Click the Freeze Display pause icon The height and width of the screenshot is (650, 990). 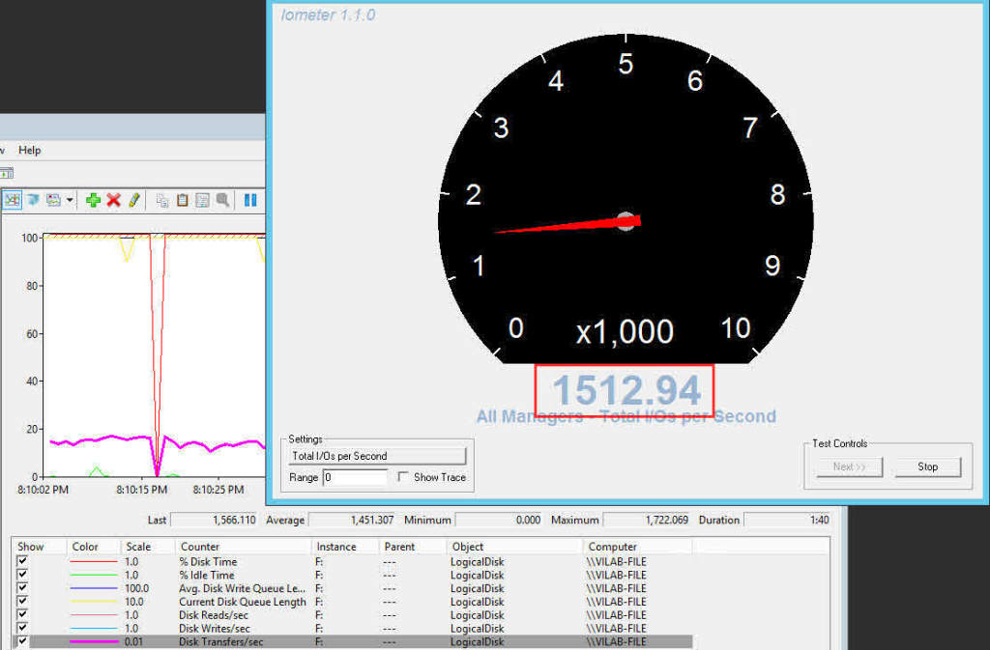tap(250, 200)
